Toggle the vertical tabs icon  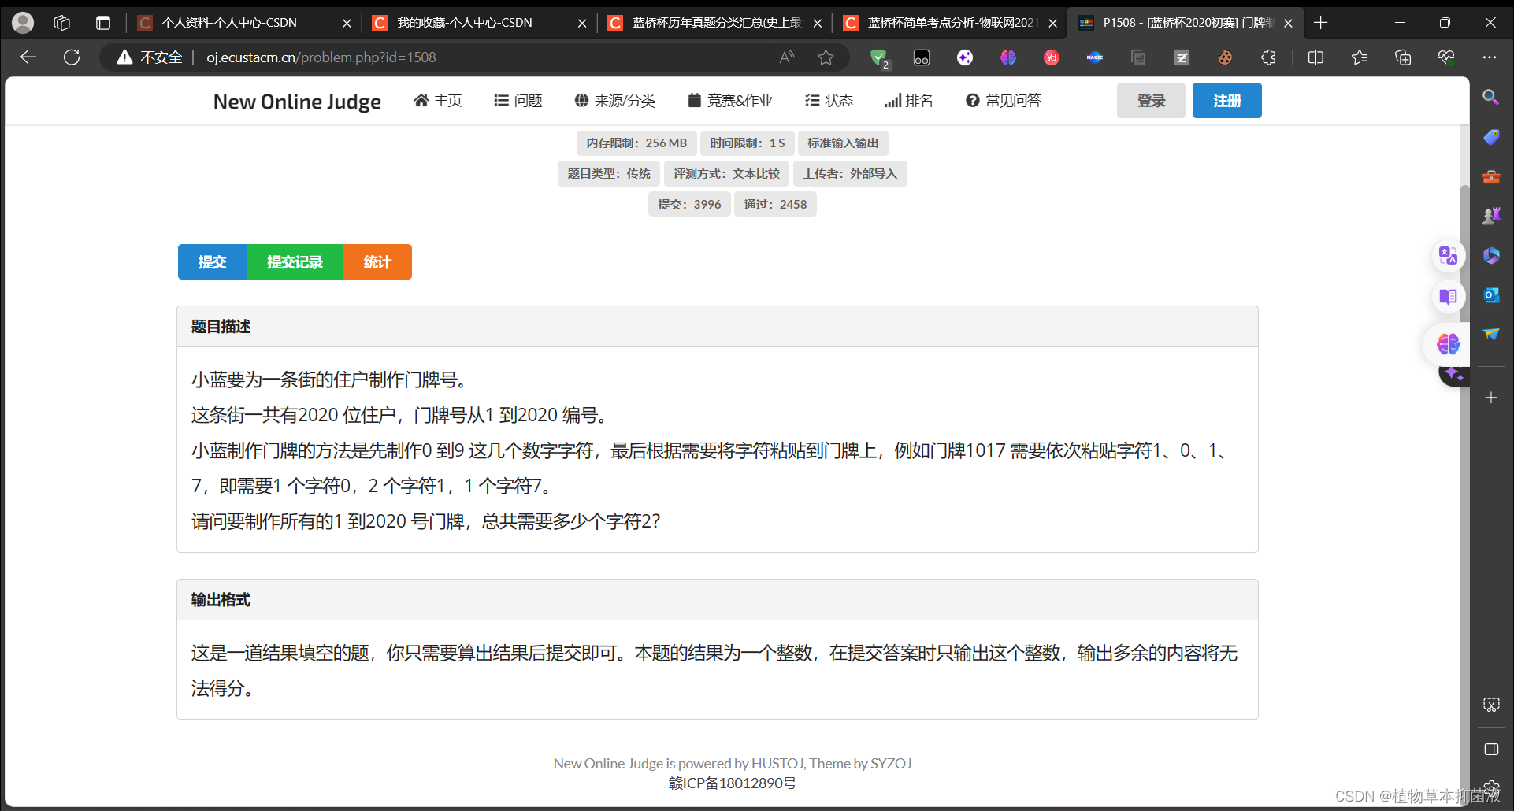point(103,23)
